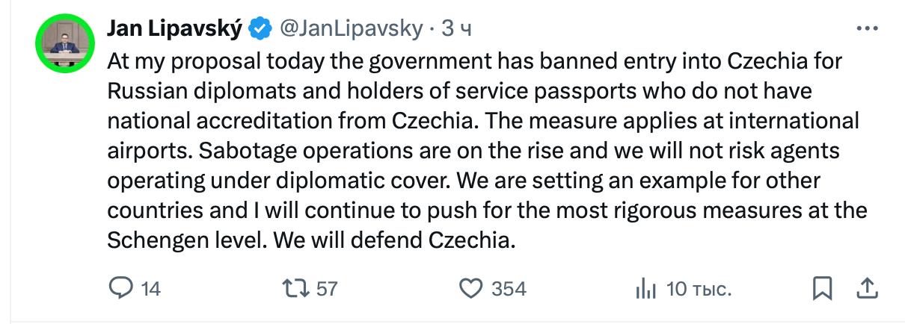Open the @JanLipavsky handle link
This screenshot has height=324, width=905.
[x=351, y=29]
